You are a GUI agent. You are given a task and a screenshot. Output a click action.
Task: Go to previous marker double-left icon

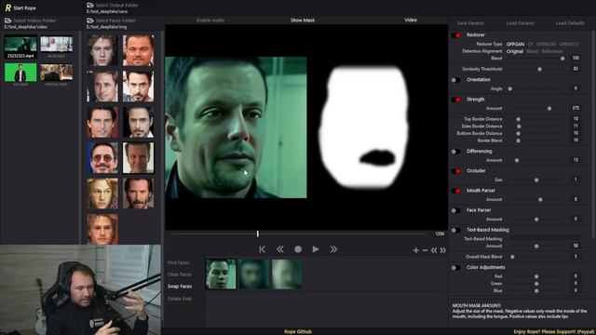(x=434, y=250)
